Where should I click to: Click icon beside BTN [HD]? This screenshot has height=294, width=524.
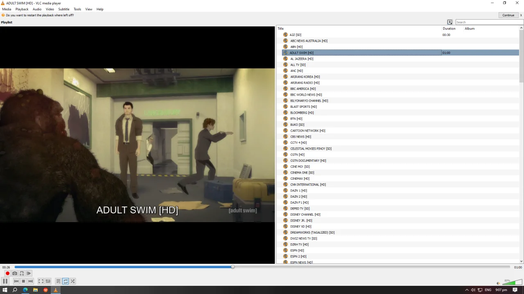(286, 118)
